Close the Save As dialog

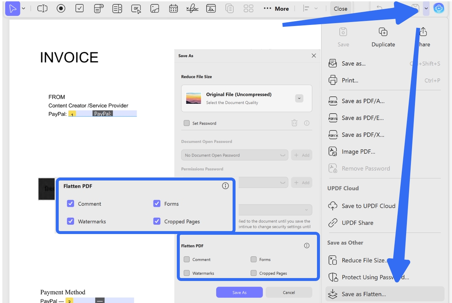[314, 55]
